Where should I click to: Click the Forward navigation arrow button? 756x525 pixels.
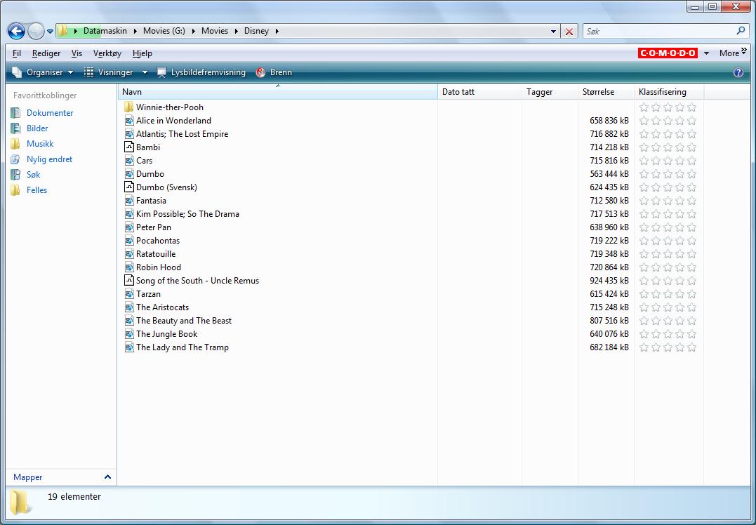36,32
